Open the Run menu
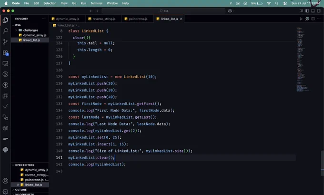Image resolution: width=324 pixels, height=195 pixels. tap(83, 3)
